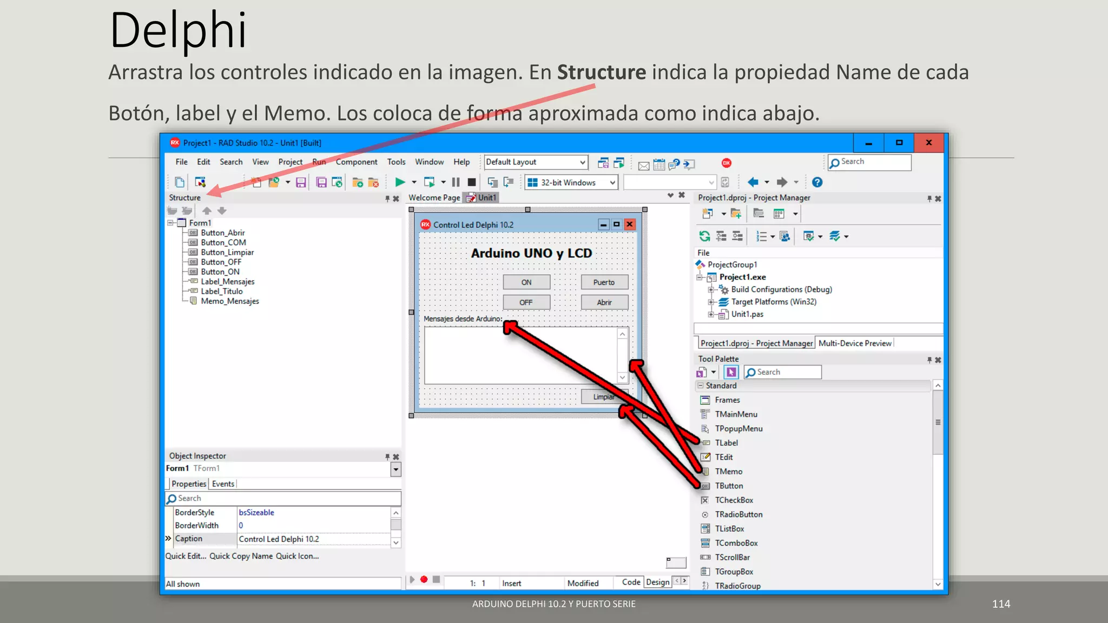
Task: Expand Build Configurations (Debug) node
Action: pos(711,289)
